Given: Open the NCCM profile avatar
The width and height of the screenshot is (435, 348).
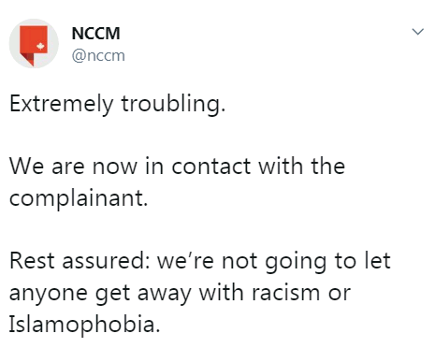Looking at the screenshot, I should (34, 43).
